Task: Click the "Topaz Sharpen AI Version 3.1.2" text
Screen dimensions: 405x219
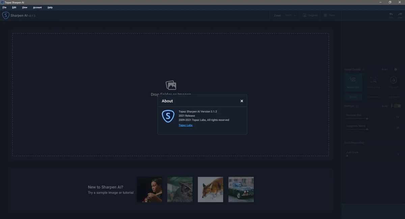Action: tap(198, 112)
